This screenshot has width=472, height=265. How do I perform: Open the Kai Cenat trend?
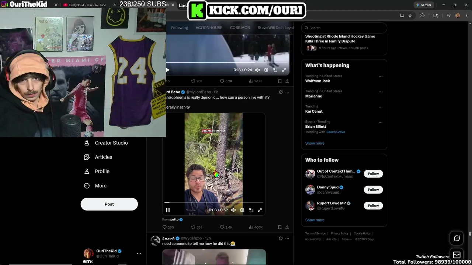(x=314, y=111)
